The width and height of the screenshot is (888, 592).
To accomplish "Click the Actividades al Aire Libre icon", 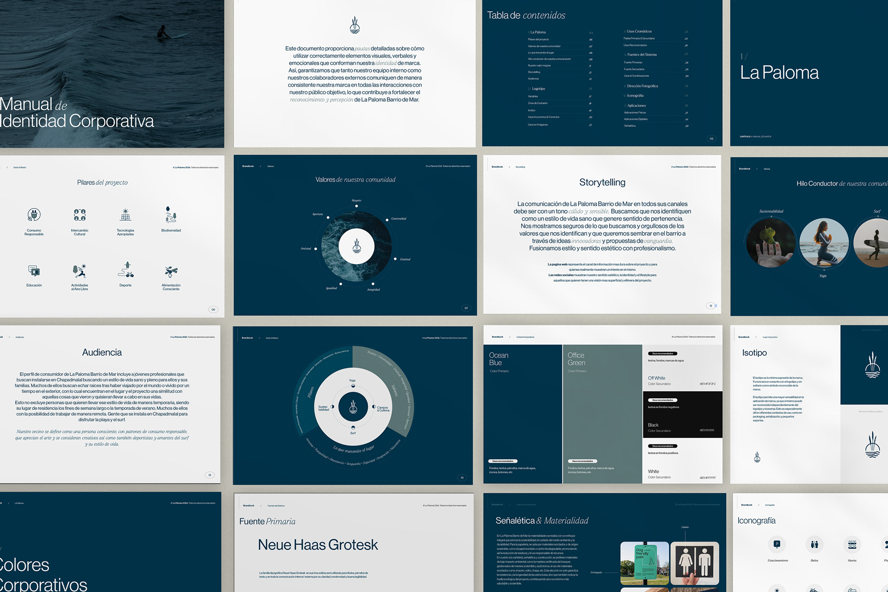I will click(x=80, y=271).
